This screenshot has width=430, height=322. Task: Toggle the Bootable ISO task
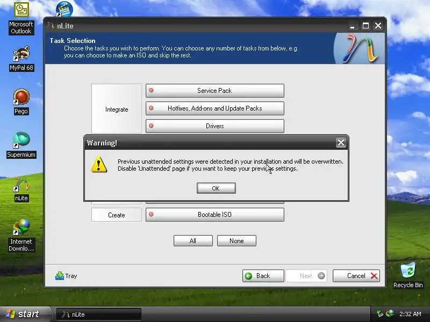[214, 215]
